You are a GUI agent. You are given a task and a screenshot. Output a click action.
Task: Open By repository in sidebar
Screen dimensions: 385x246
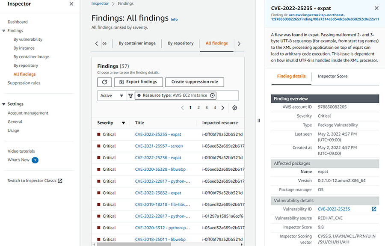(26, 65)
